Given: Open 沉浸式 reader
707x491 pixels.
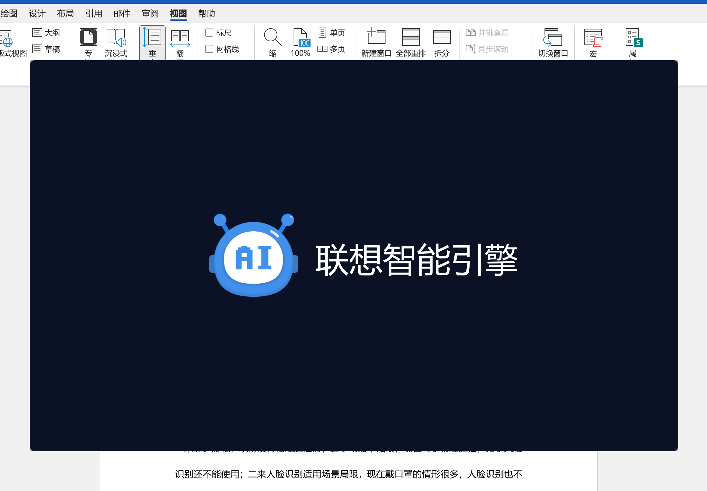Looking at the screenshot, I should click(x=116, y=43).
